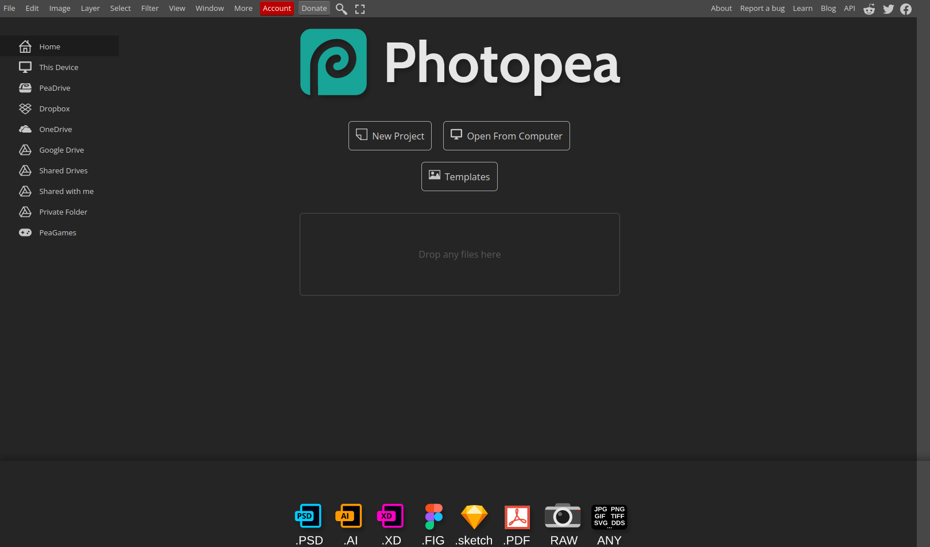Browse the Templates button
The height and width of the screenshot is (547, 930).
coord(459,176)
